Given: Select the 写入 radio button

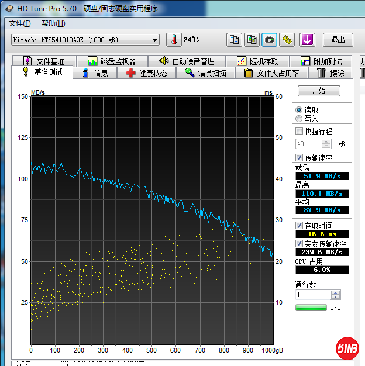Looking at the screenshot, I should click(299, 119).
